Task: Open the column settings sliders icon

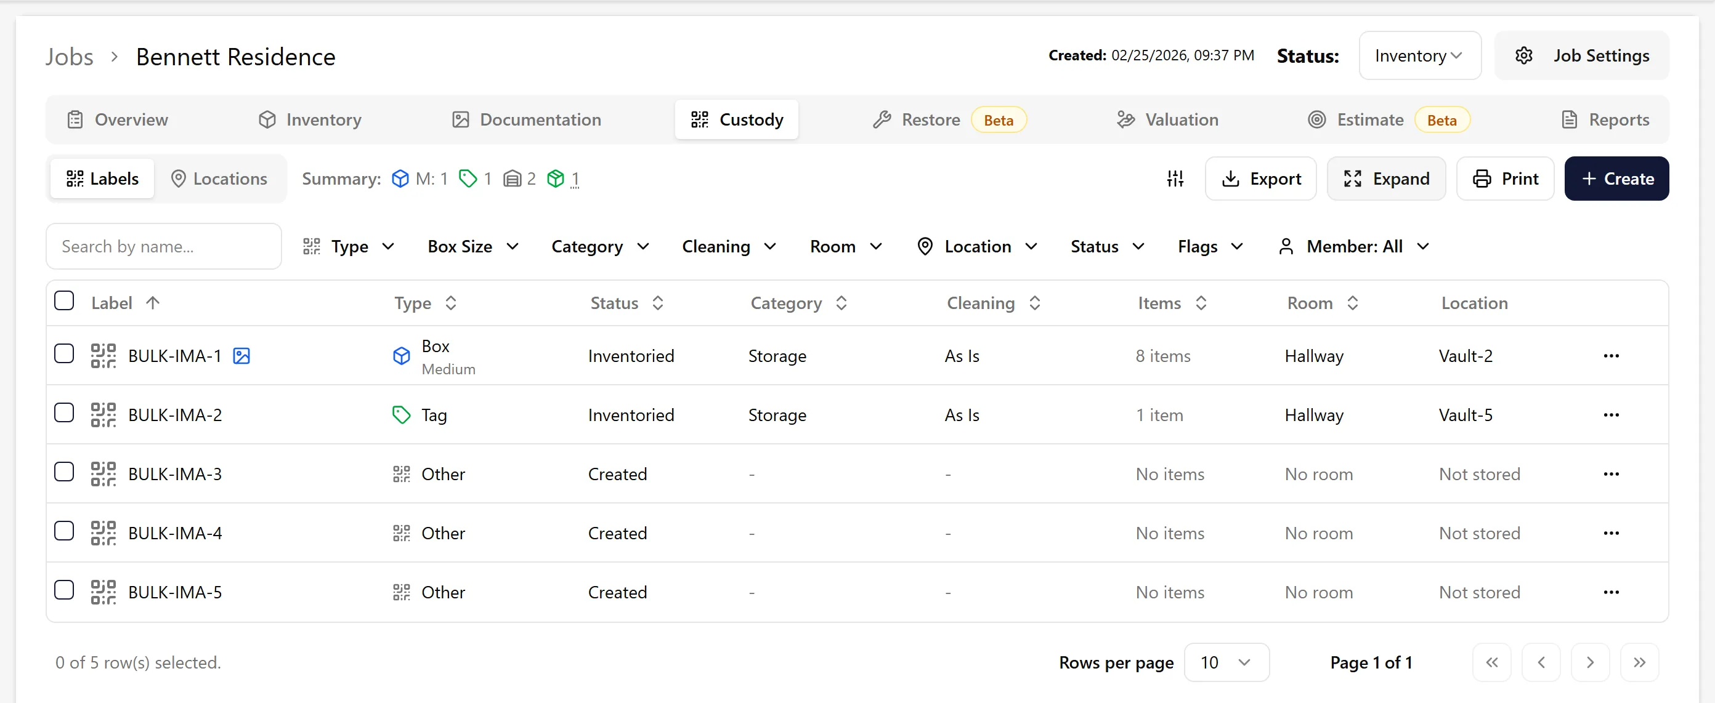Action: click(x=1175, y=179)
